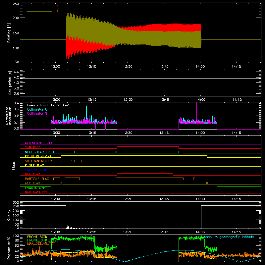Click the 300 tick on the Quality axis
Screen dimensions: 265x265
[16, 203]
